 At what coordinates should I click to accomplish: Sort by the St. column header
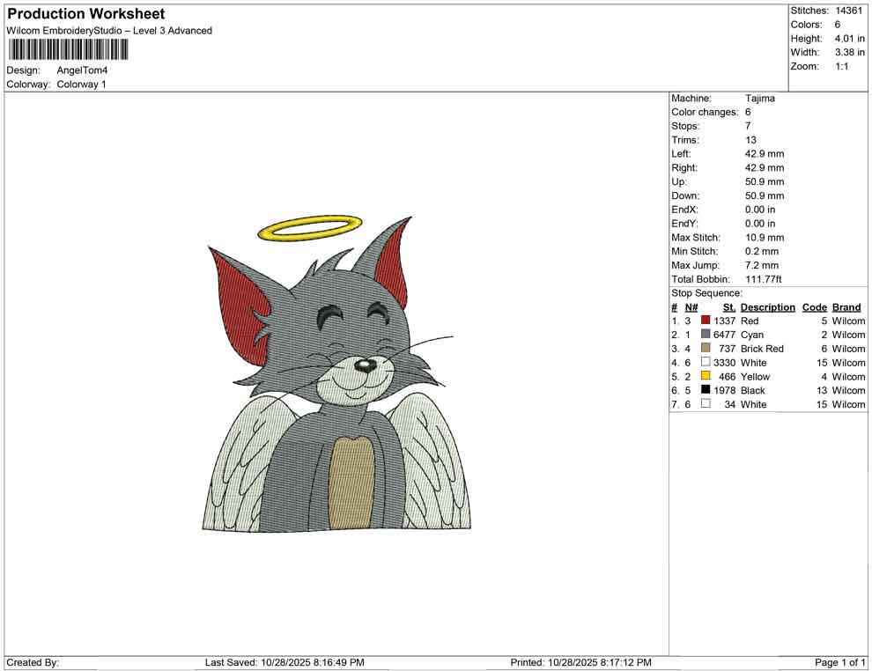[x=728, y=306]
